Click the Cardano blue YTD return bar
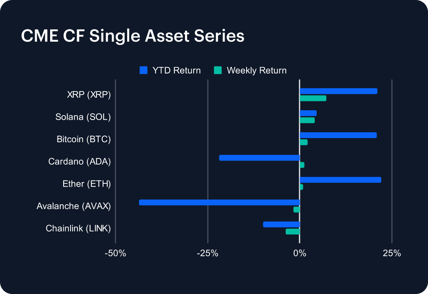The width and height of the screenshot is (428, 294). click(x=259, y=158)
